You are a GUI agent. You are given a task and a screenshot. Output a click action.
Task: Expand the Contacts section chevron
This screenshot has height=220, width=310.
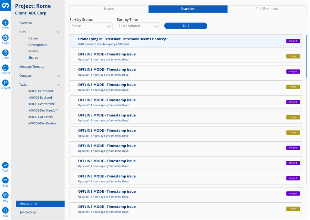click(59, 76)
